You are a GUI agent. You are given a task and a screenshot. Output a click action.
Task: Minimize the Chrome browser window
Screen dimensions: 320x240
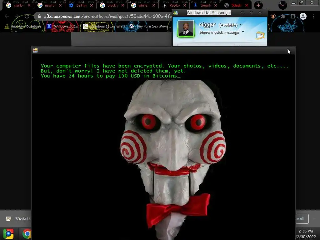293,3
